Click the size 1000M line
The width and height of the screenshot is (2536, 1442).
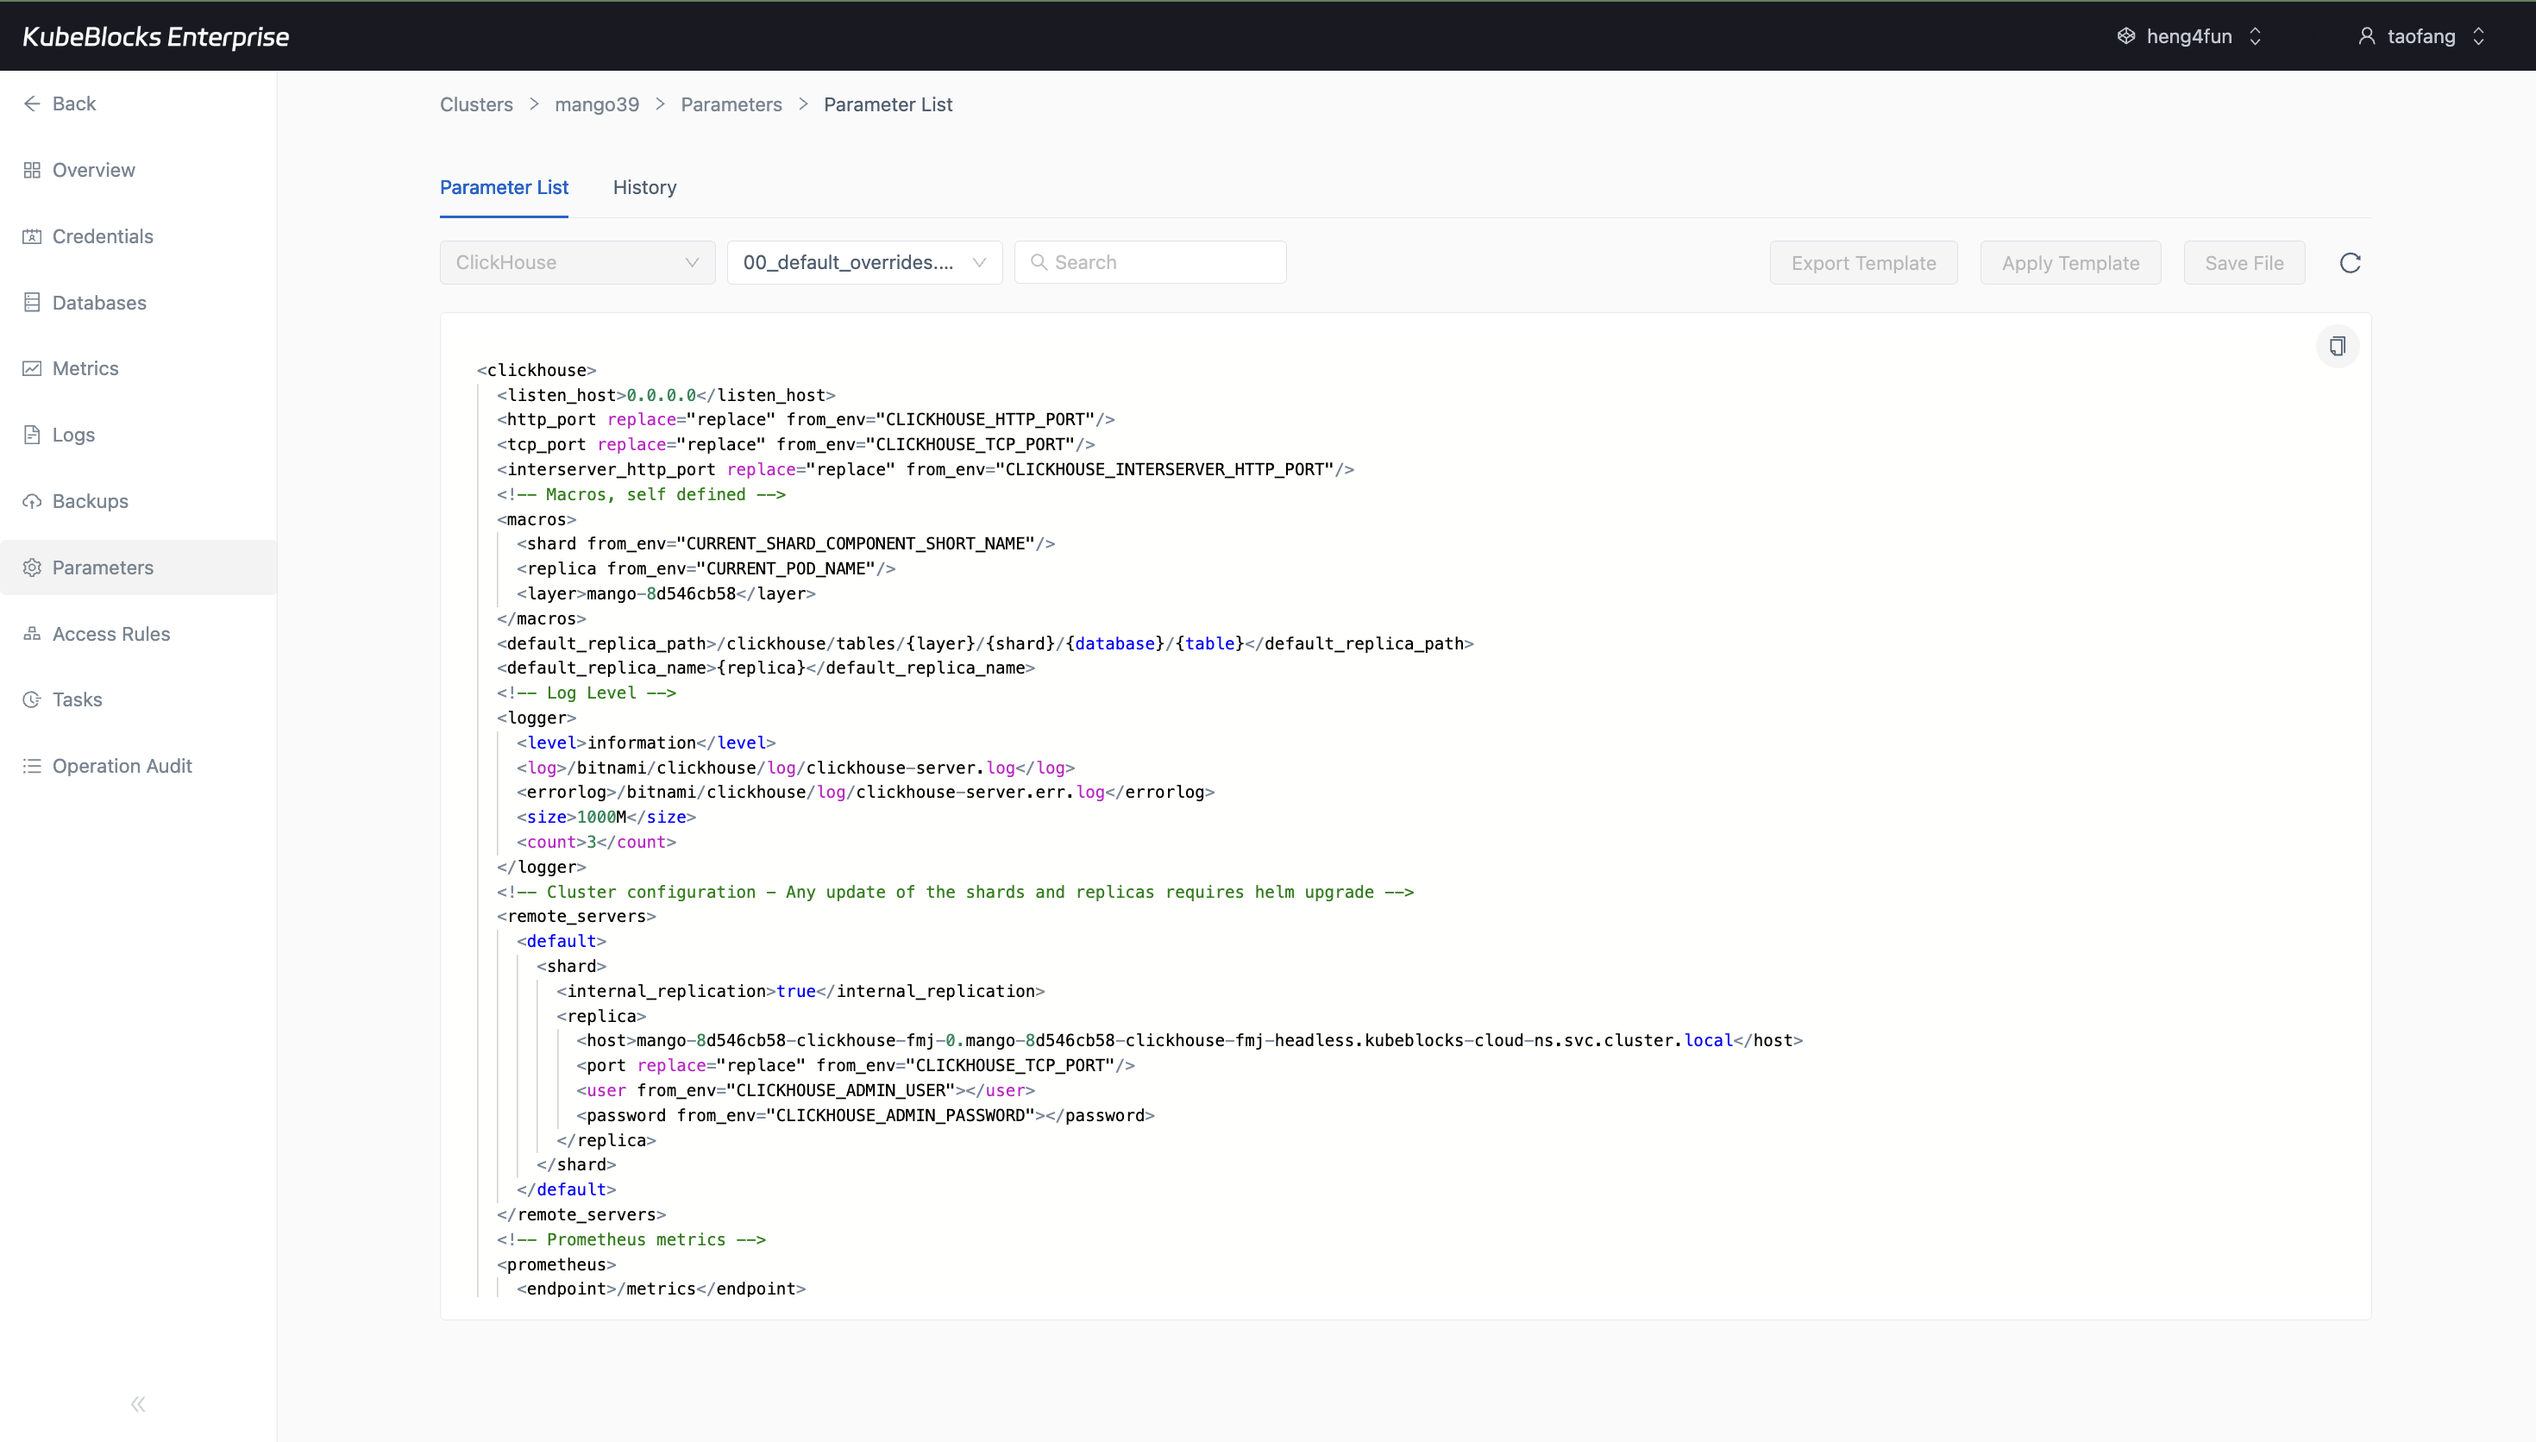click(606, 817)
